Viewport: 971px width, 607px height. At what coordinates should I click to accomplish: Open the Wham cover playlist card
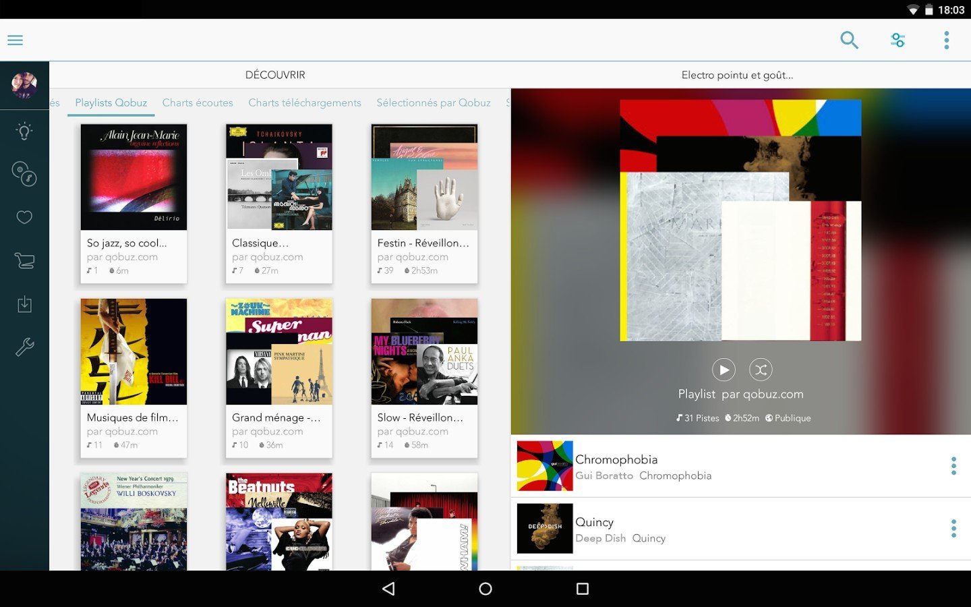424,521
